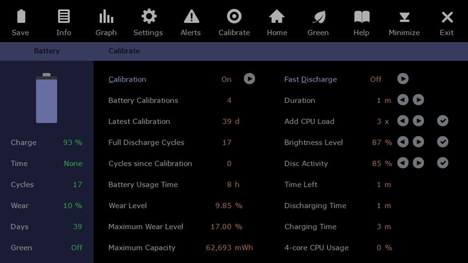The width and height of the screenshot is (468, 263).
Task: Open the Info panel
Action: [64, 17]
